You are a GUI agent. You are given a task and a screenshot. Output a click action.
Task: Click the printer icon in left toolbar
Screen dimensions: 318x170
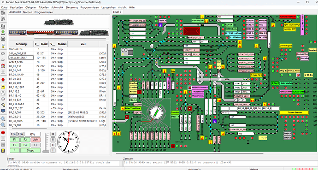point(3,39)
